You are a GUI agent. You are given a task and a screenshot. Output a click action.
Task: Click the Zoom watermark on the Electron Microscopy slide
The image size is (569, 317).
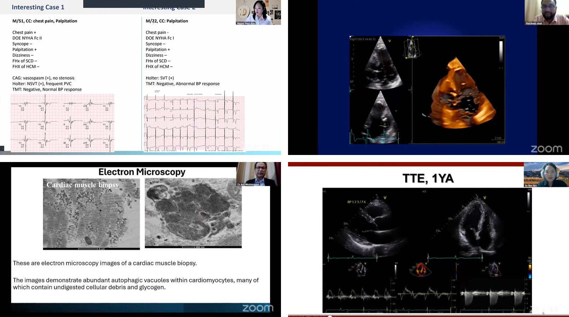(257, 308)
